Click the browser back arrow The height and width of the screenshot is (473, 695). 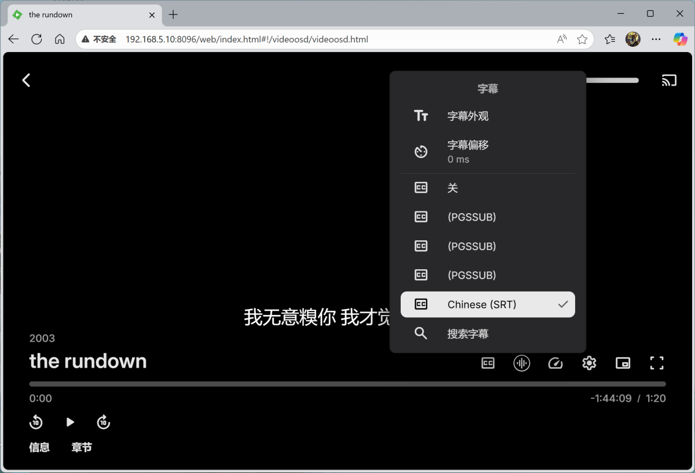point(13,39)
